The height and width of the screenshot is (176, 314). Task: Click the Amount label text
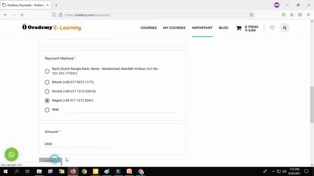pyautogui.click(x=52, y=132)
